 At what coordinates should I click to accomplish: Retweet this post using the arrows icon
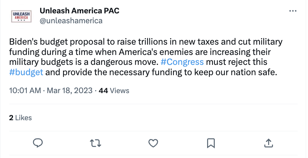[x=95, y=143]
